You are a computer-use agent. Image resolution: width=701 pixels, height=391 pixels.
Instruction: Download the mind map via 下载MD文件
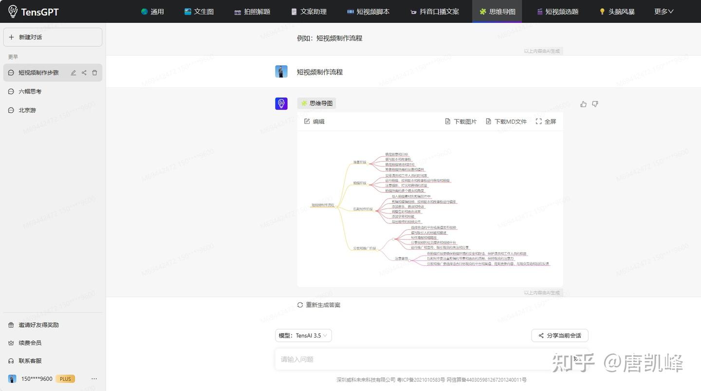pos(506,122)
